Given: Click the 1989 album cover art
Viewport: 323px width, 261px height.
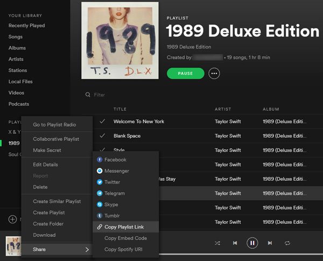Looking at the screenshot, I should tap(120, 40).
